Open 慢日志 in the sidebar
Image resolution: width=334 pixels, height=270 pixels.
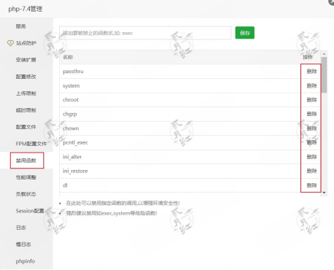[23, 244]
